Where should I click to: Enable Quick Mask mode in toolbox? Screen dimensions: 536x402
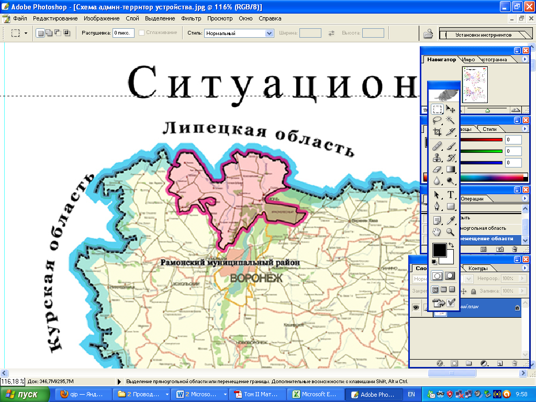(x=450, y=276)
